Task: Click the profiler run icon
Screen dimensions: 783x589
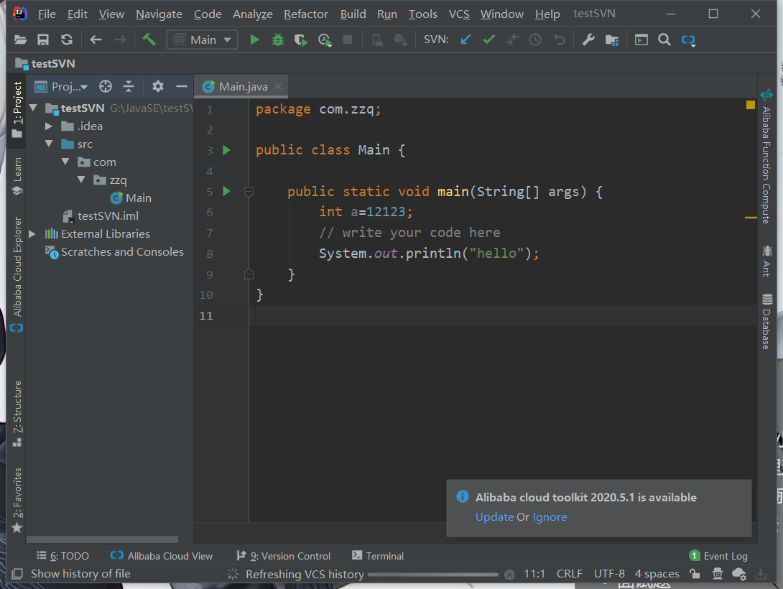Action: click(325, 40)
